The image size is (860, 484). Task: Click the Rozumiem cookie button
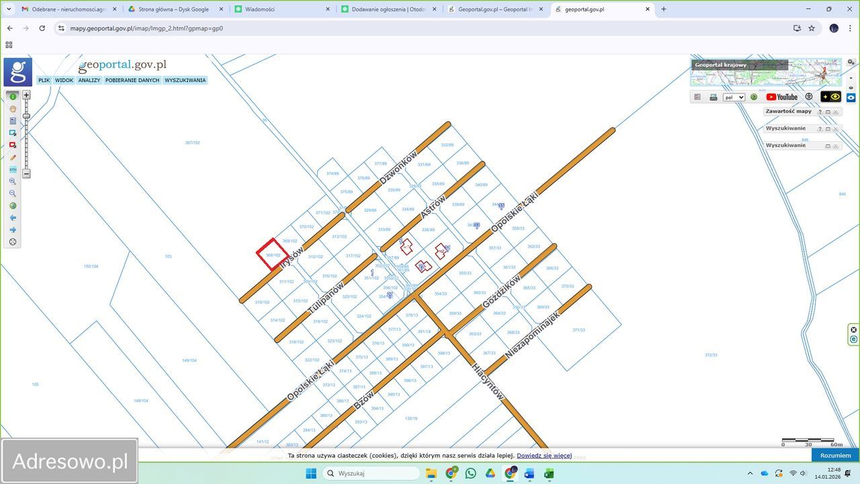(835, 455)
